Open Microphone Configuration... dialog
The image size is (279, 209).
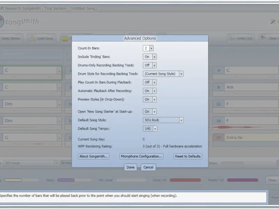click(141, 156)
